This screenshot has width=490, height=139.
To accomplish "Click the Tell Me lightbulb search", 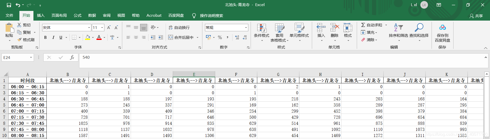I will point(194,16).
